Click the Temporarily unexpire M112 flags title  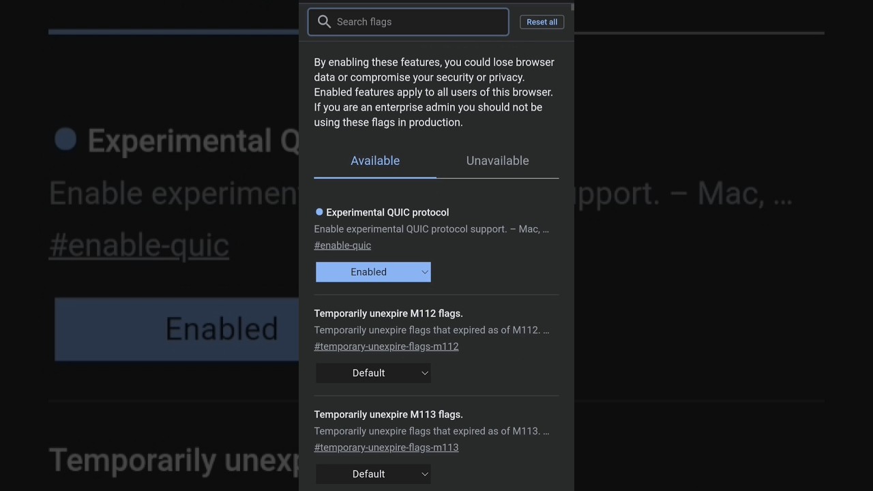(x=388, y=314)
